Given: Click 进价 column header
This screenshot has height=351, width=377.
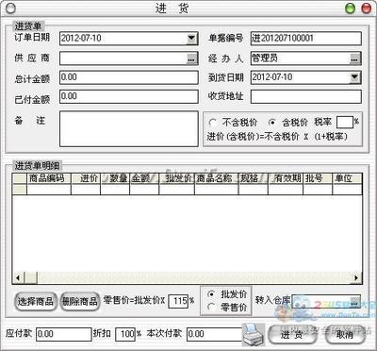Looking at the screenshot, I should click(86, 178).
